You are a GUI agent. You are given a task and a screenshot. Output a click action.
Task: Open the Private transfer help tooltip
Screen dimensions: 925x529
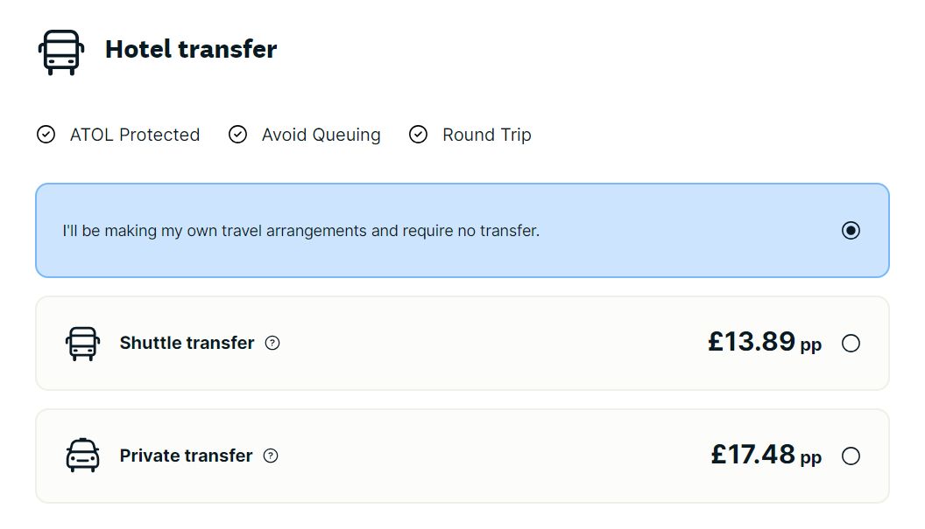272,456
